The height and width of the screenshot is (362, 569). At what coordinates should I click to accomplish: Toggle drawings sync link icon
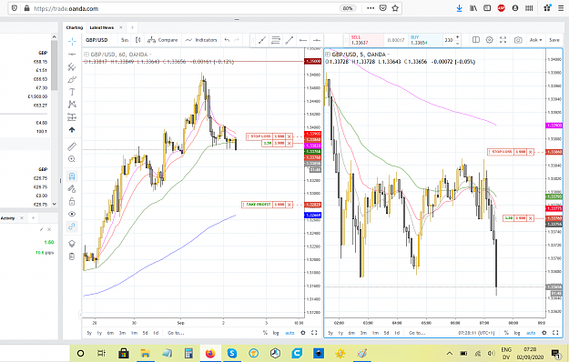point(72,226)
